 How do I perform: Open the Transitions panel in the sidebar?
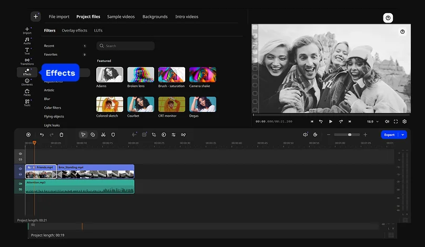27,61
